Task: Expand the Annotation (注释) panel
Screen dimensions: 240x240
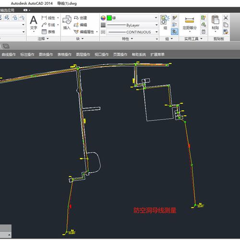Action: click(x=43, y=39)
